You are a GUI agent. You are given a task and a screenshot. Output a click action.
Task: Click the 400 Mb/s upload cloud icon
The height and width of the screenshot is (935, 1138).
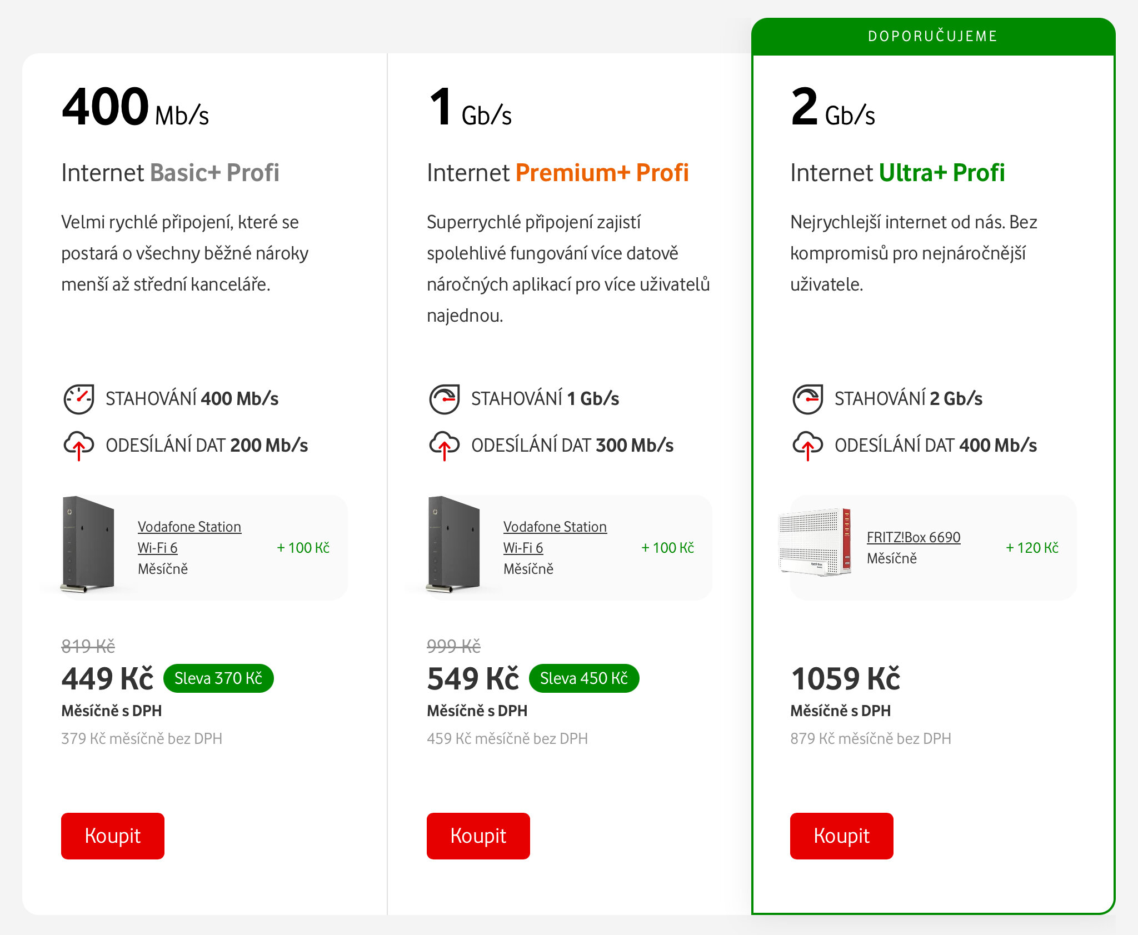click(807, 445)
